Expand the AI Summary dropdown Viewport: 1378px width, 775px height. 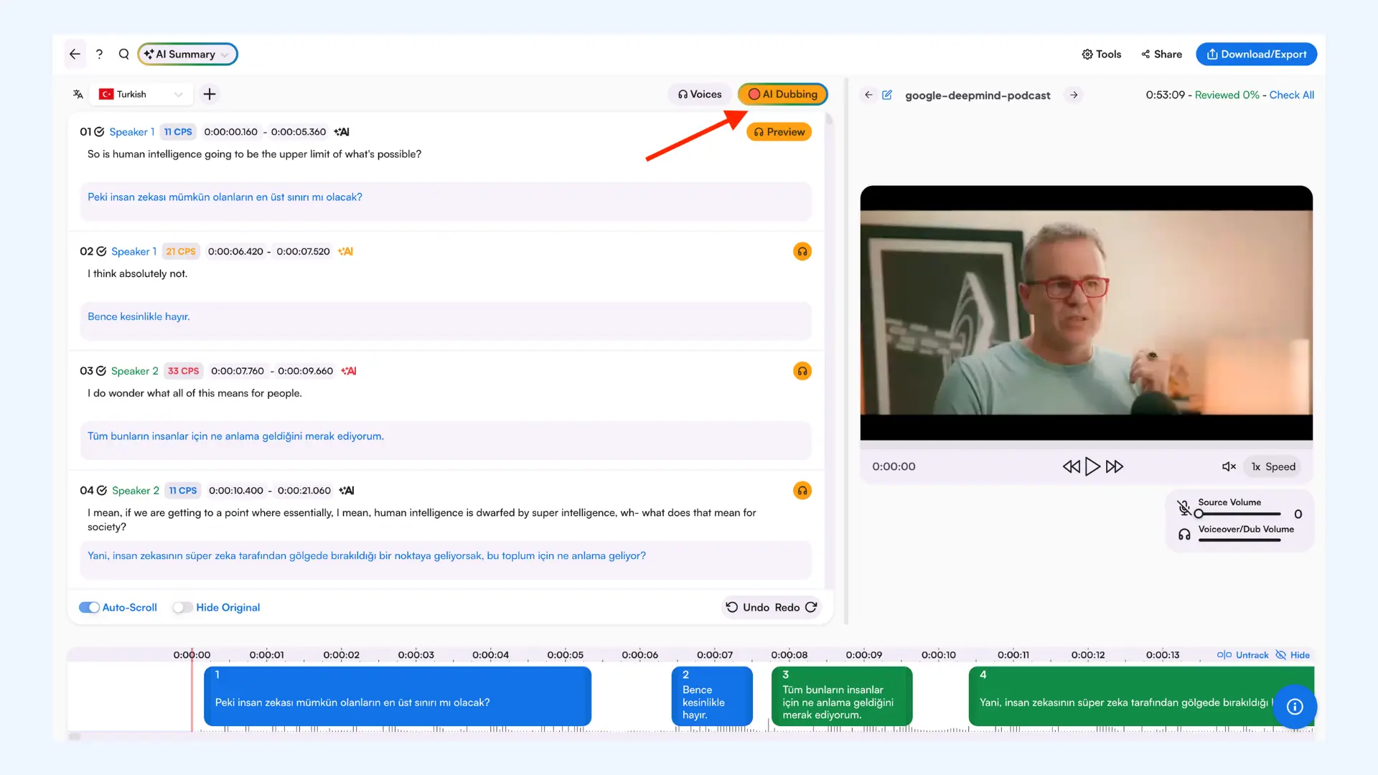187,54
